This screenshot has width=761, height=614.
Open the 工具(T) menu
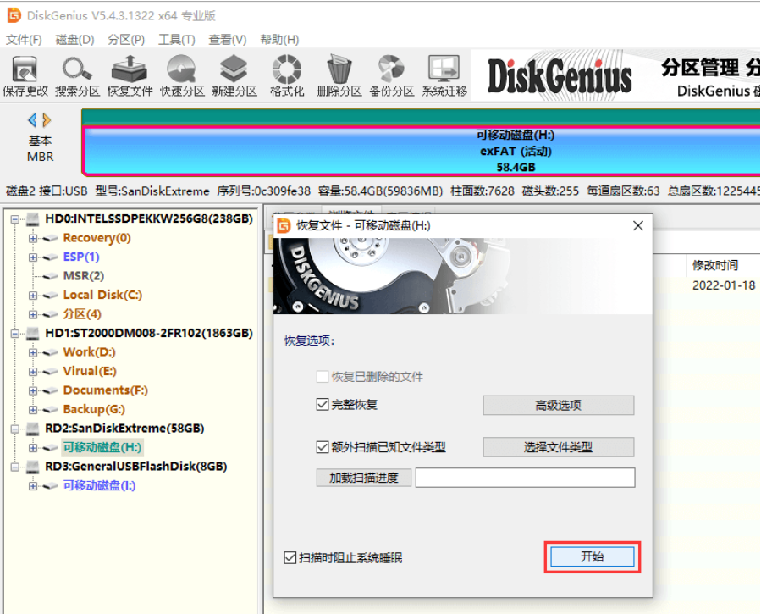(x=176, y=40)
